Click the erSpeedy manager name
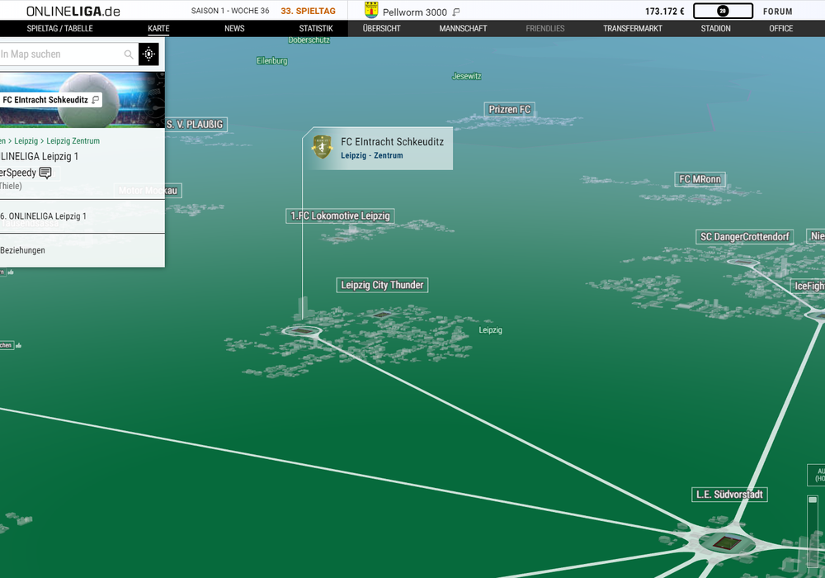825x578 pixels. [18, 173]
